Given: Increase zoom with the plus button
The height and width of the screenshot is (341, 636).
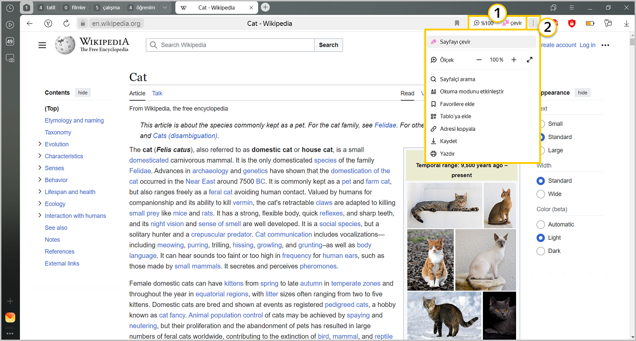Looking at the screenshot, I should point(514,60).
